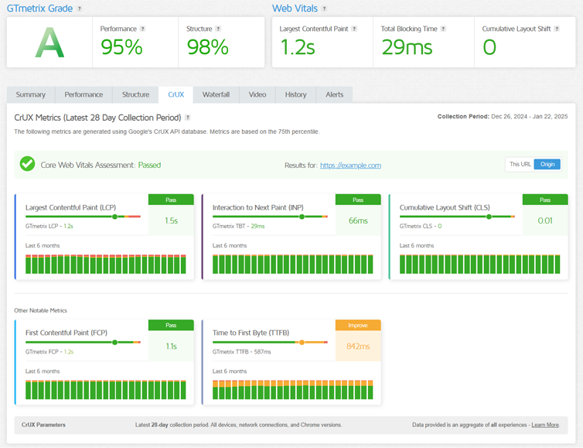Click help icon beside Total Blocking Time
Image resolution: width=583 pixels, height=448 pixels.
point(443,29)
